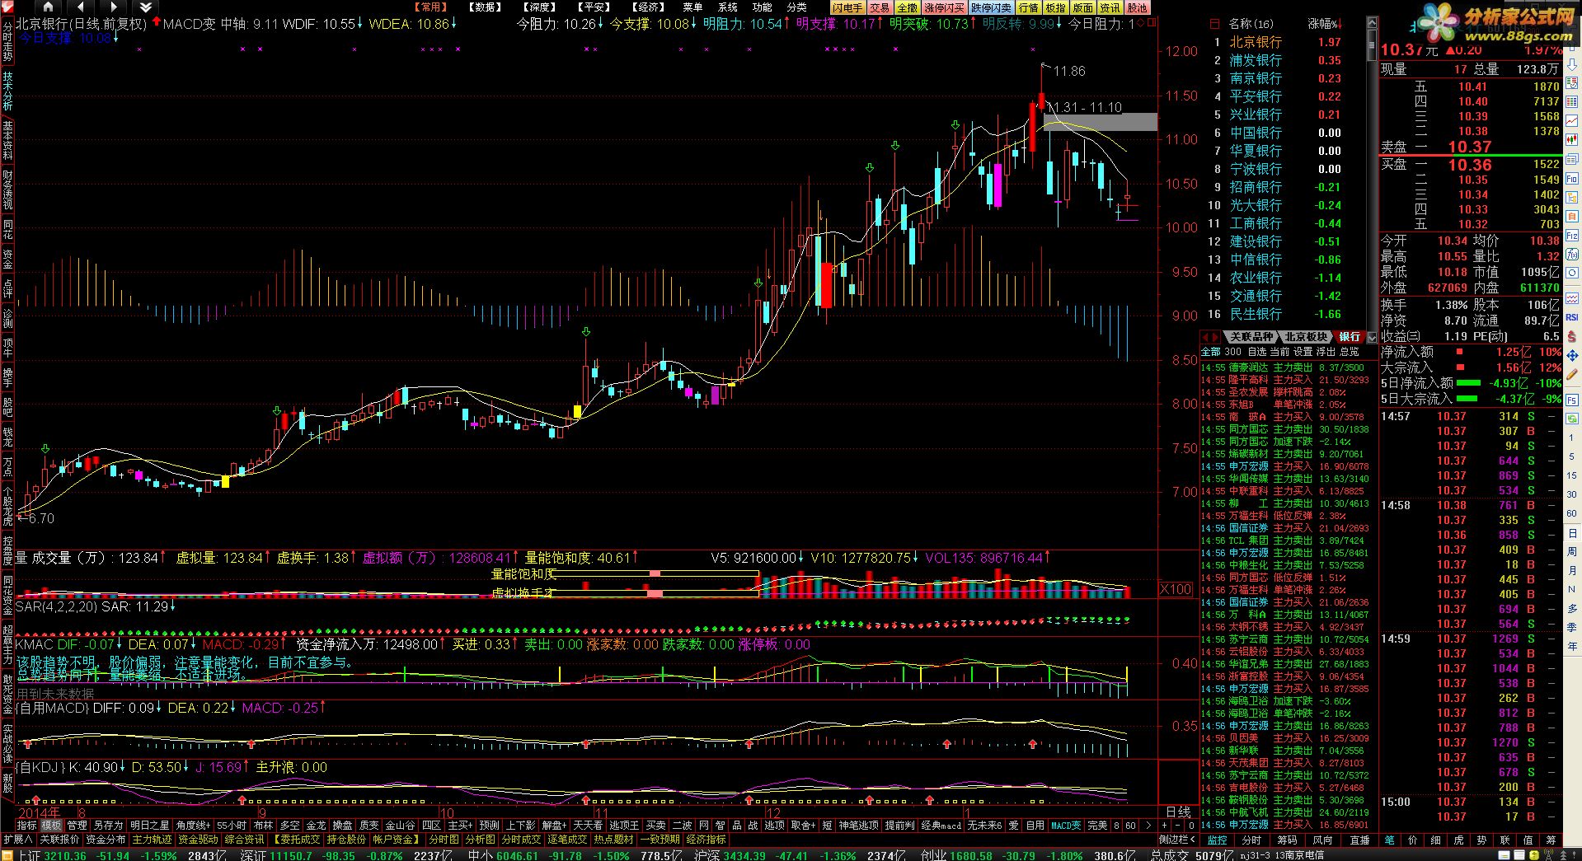Switch to 北京板块 tab
The width and height of the screenshot is (1582, 861).
tap(1306, 337)
